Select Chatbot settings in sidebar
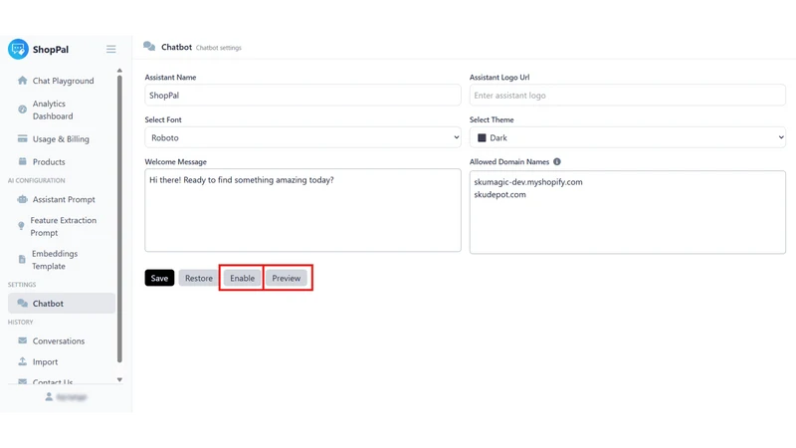This screenshot has width=796, height=448. tap(62, 304)
